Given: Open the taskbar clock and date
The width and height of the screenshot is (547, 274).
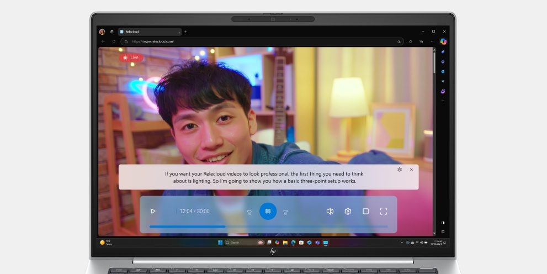Looking at the screenshot, I should click(437, 243).
